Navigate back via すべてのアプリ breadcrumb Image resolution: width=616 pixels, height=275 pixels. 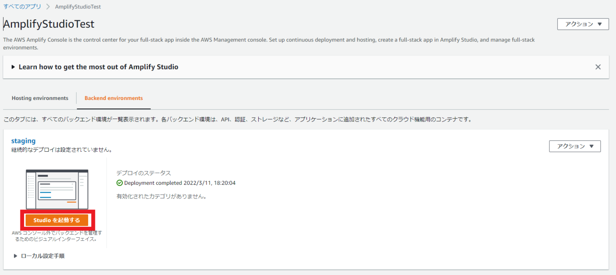click(x=22, y=6)
